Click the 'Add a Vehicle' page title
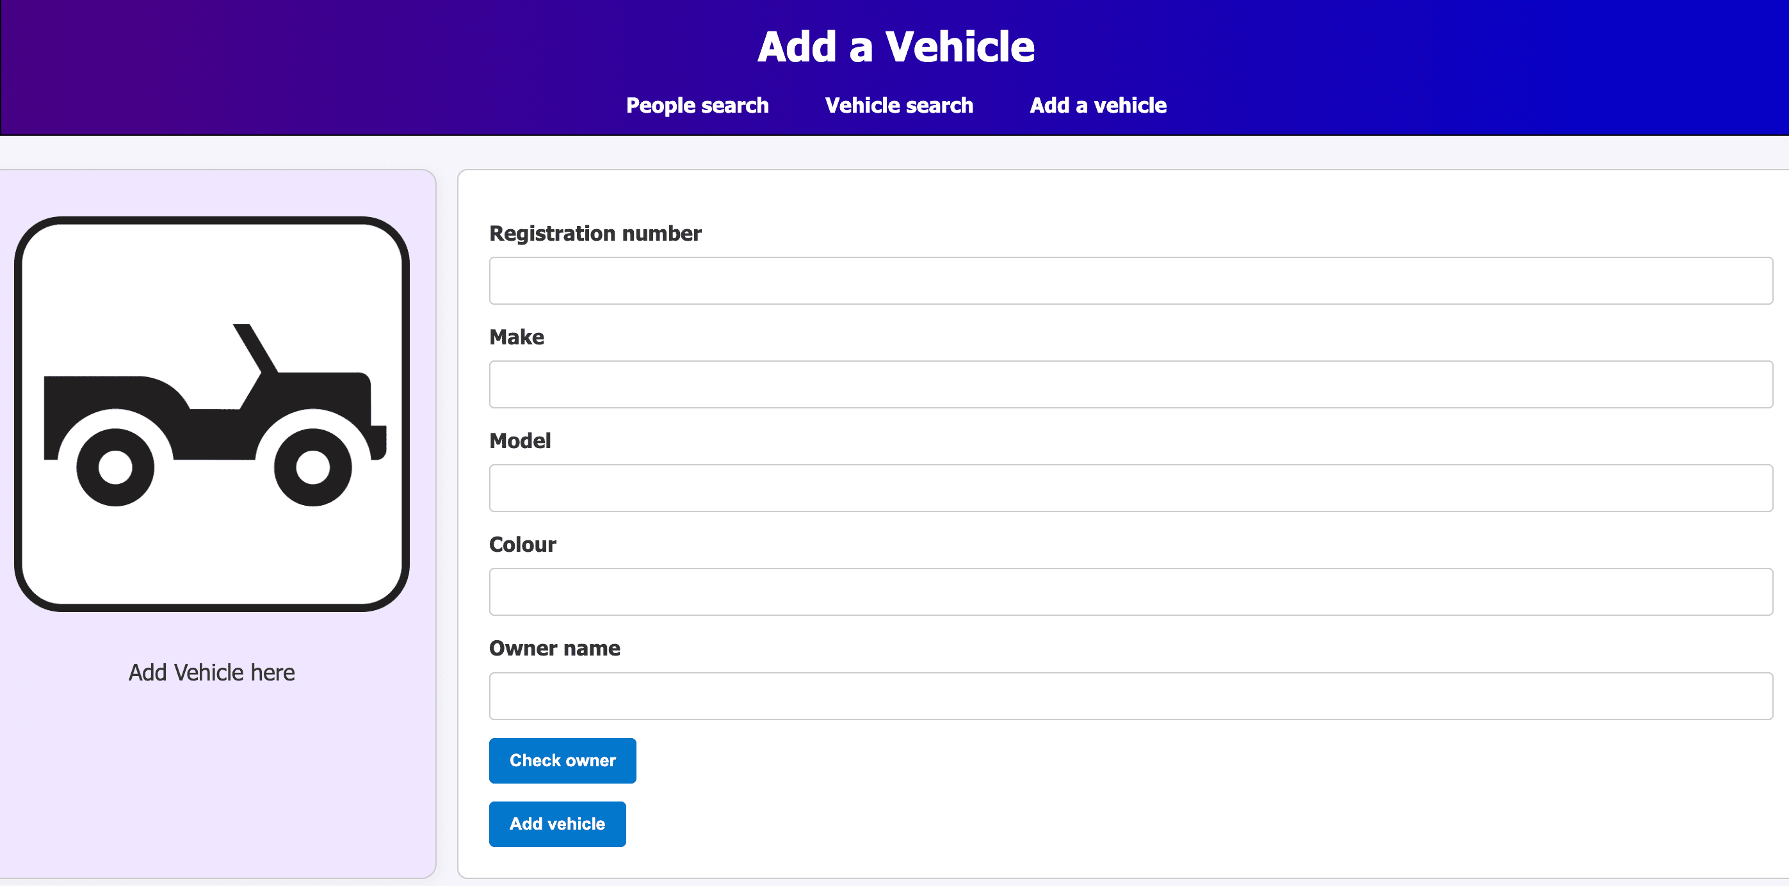Viewport: 1789px width, 886px height. 895,46
